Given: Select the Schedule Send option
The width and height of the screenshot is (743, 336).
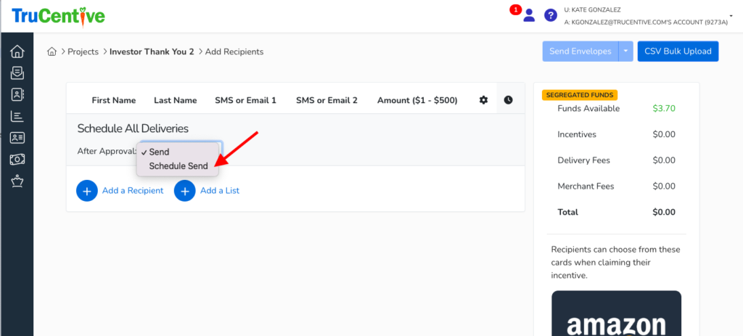Looking at the screenshot, I should 178,166.
